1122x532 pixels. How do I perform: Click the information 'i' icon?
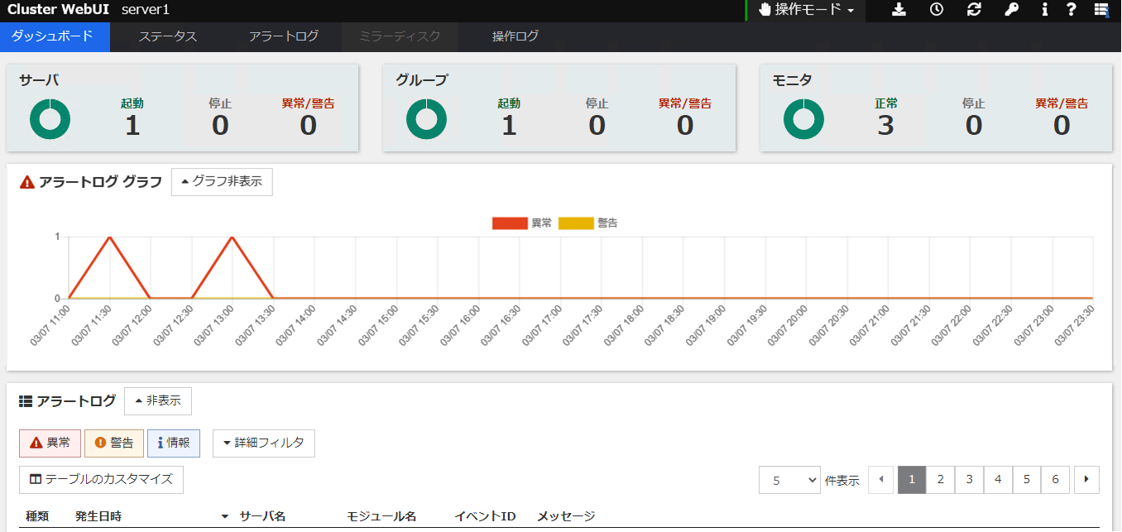pos(1045,10)
